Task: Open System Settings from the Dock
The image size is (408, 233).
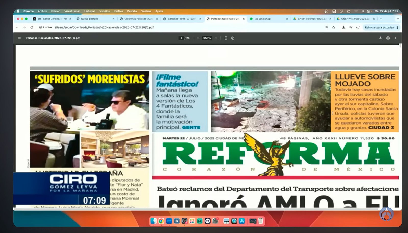Action: click(x=215, y=221)
